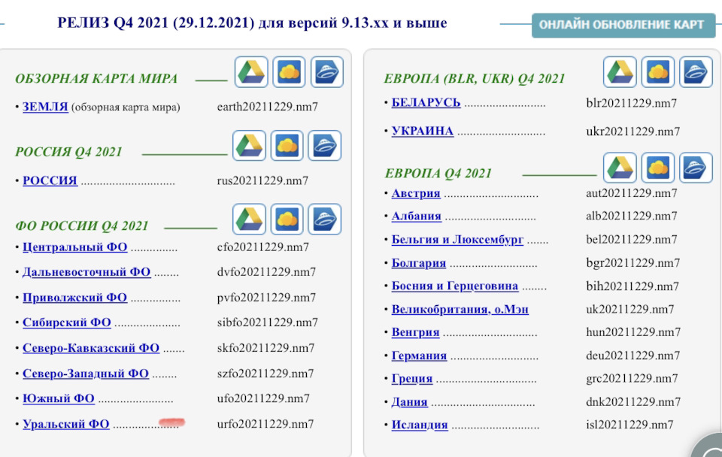
Task: Open Бельгия и Люксембург link
Action: click(x=457, y=239)
